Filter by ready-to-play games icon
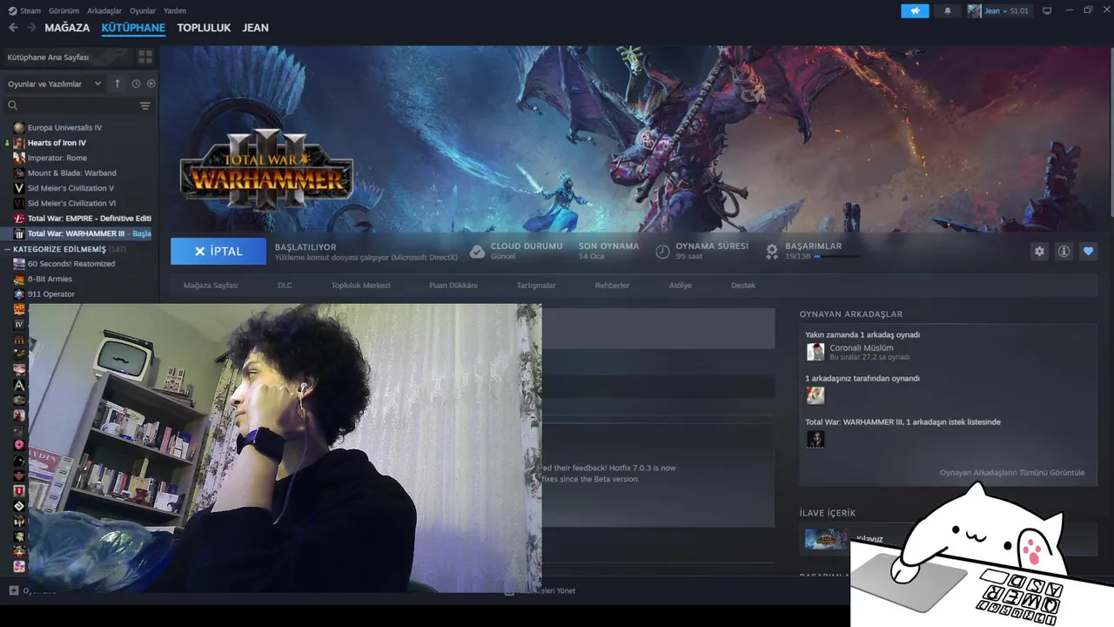Image resolution: width=1114 pixels, height=627 pixels. (151, 84)
